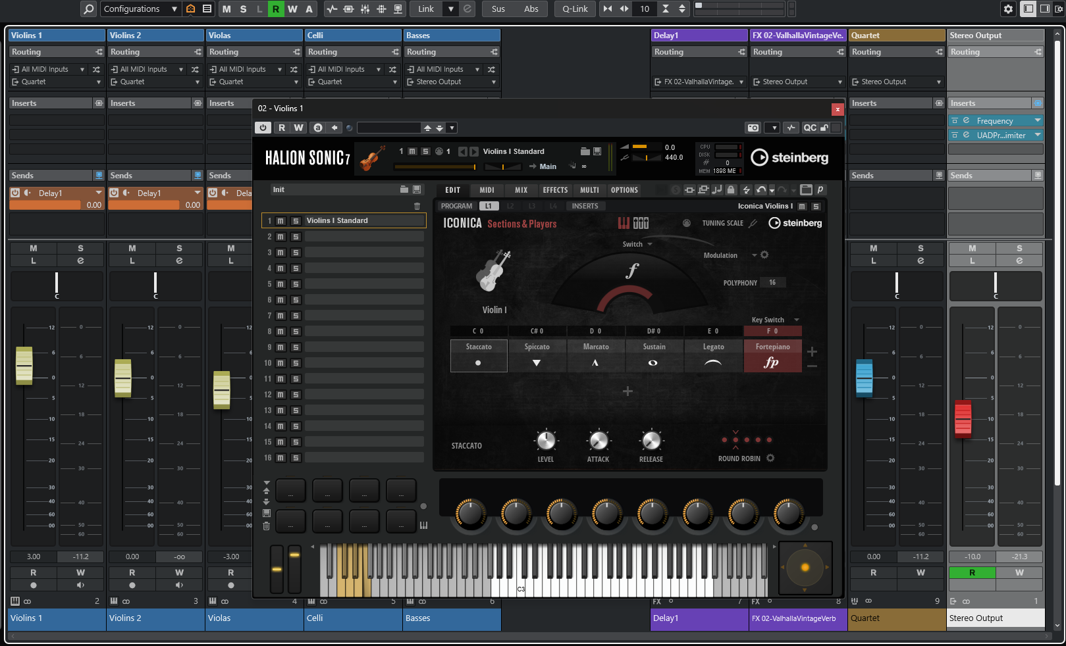Open the MixConsole channel search magnifier
Screen dimensions: 1066x646
coord(88,9)
